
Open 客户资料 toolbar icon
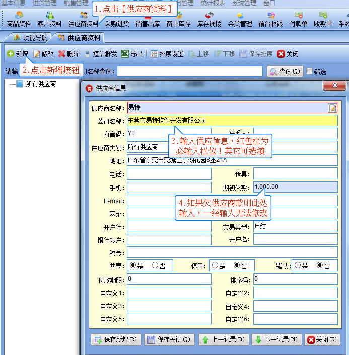coord(49,19)
